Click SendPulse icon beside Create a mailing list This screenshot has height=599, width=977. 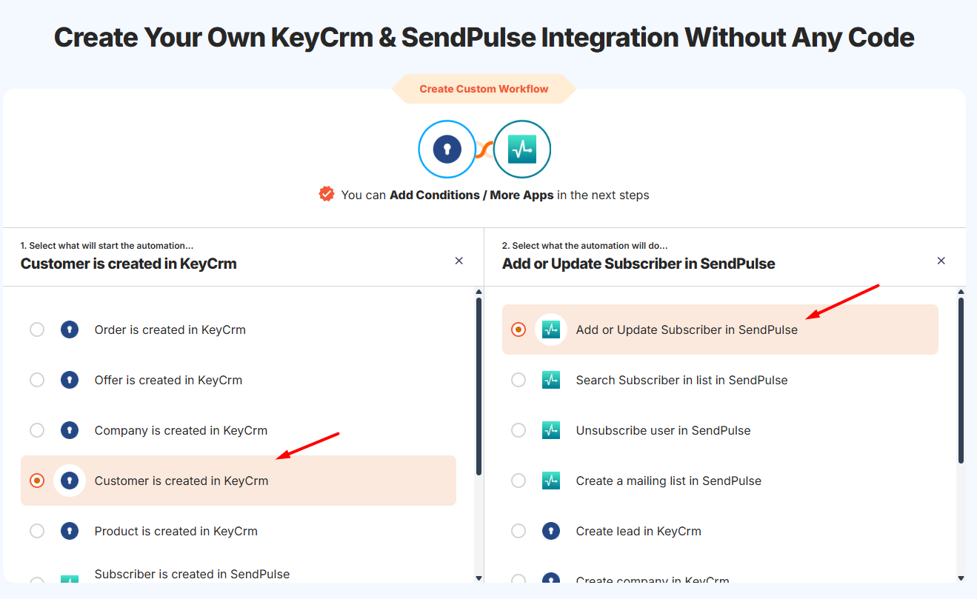(551, 481)
